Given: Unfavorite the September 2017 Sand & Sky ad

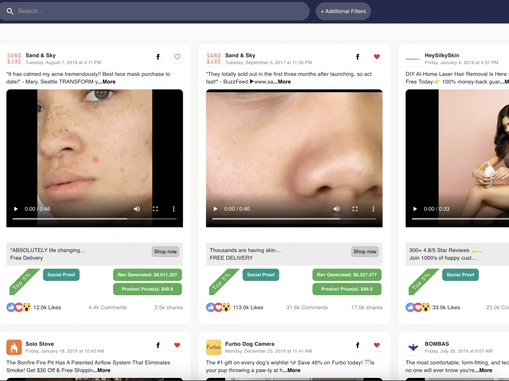Looking at the screenshot, I should (x=377, y=57).
